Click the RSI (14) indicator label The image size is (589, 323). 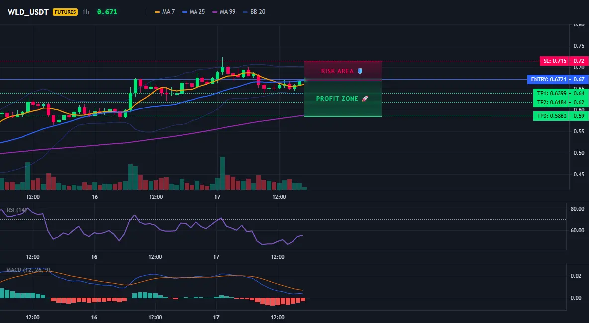16,210
